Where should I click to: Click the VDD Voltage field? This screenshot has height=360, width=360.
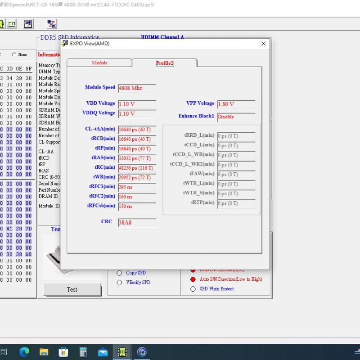pyautogui.click(x=137, y=104)
